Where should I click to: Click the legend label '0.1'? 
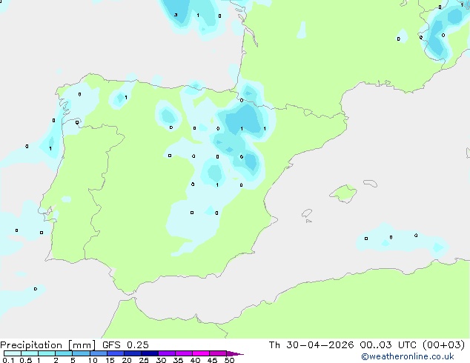point(8,360)
